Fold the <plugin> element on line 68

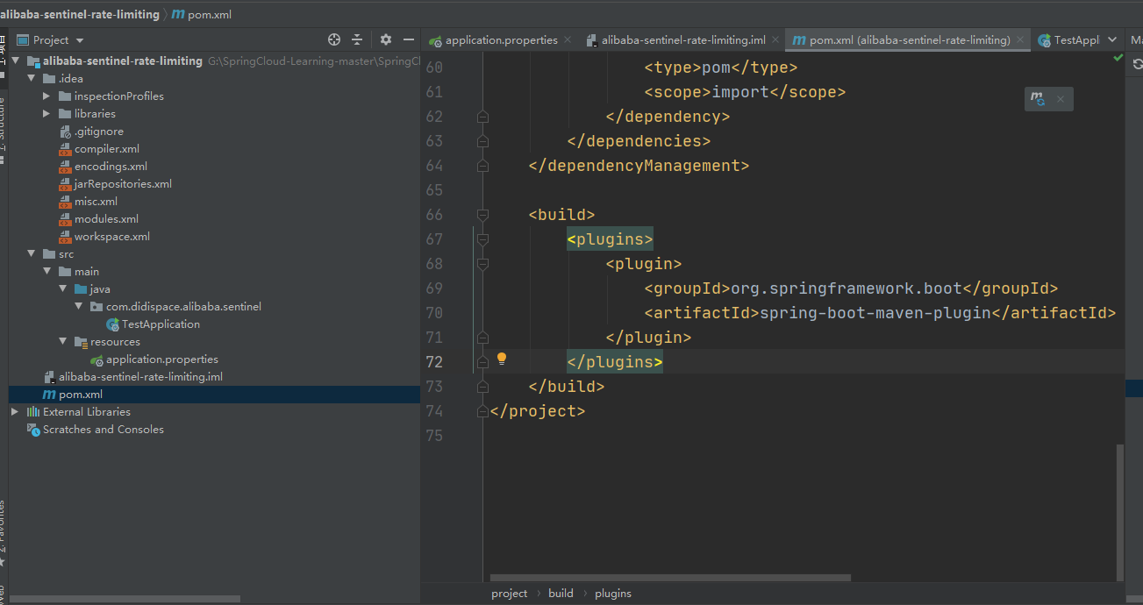point(482,264)
